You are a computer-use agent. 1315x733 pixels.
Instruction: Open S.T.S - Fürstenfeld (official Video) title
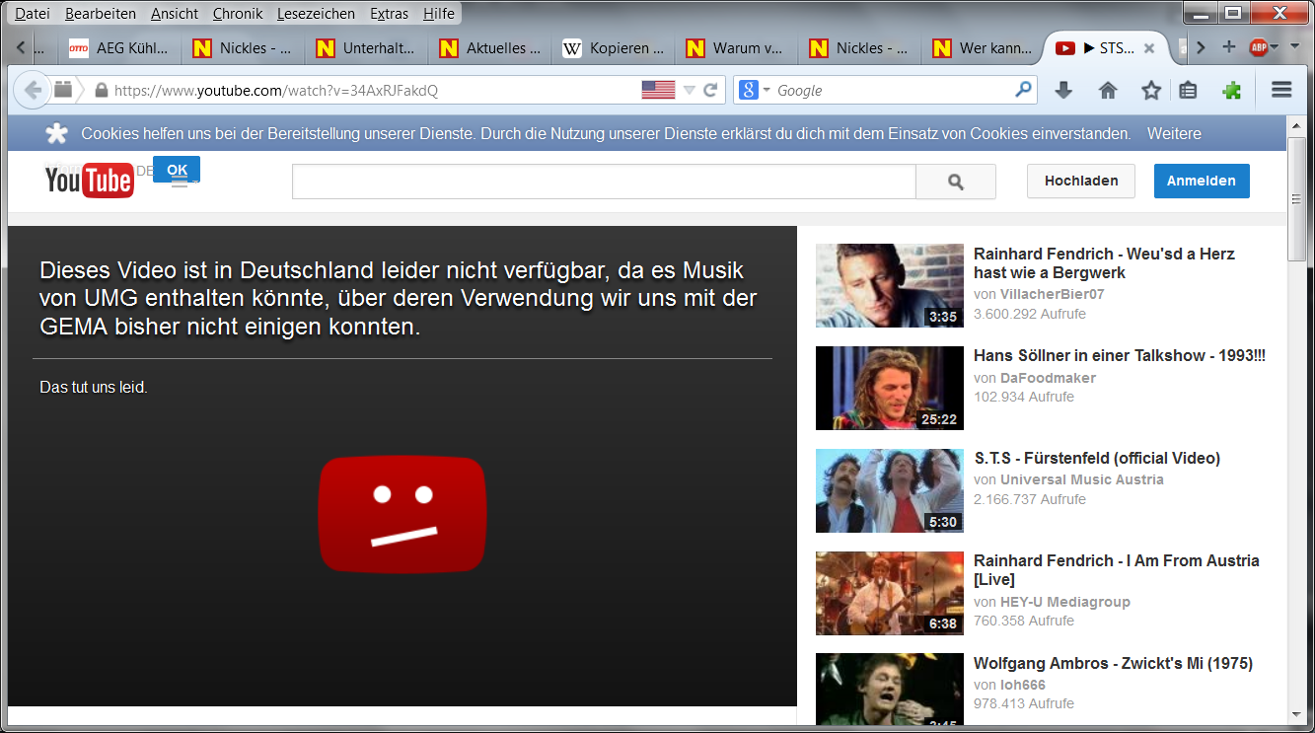[1097, 458]
